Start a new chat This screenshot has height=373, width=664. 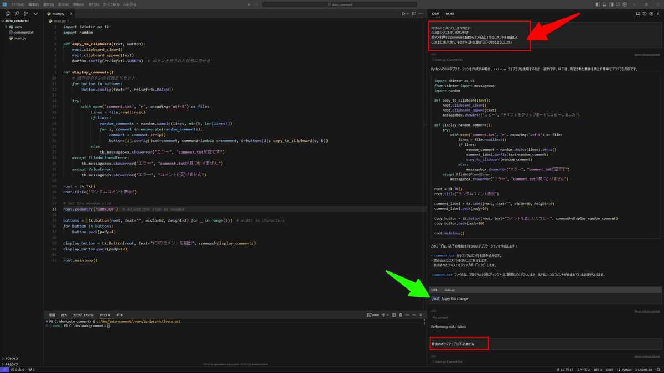[651, 14]
